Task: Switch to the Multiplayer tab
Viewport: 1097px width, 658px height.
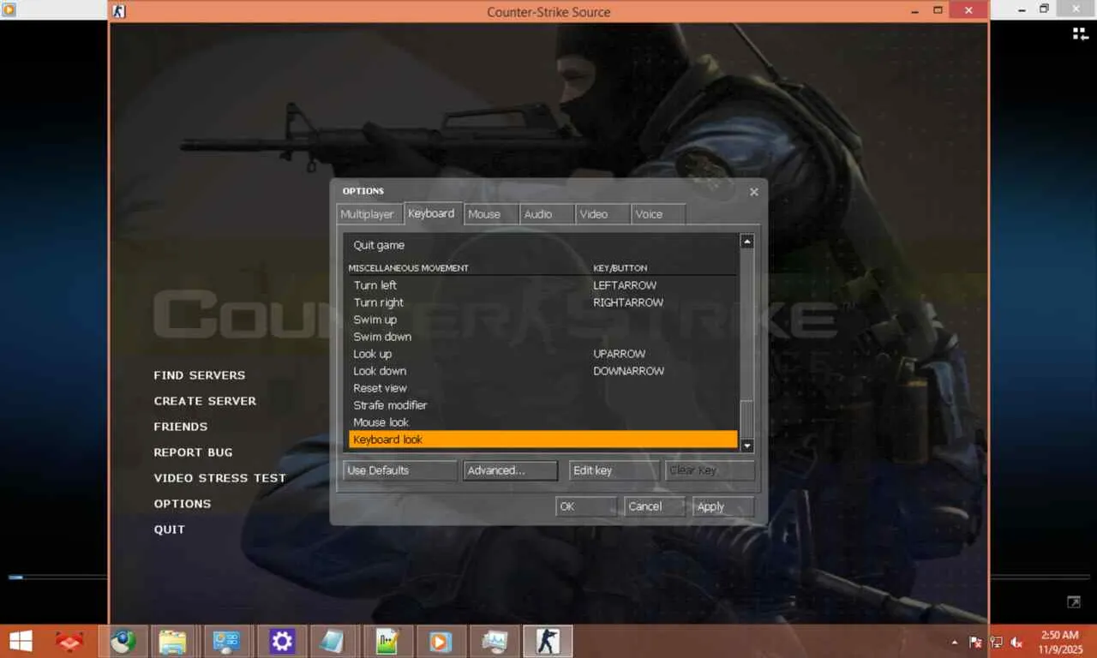Action: click(368, 214)
